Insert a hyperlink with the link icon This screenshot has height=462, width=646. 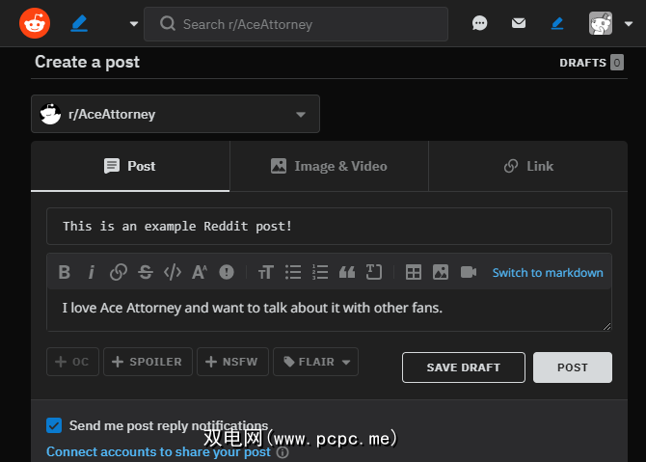pyautogui.click(x=119, y=272)
